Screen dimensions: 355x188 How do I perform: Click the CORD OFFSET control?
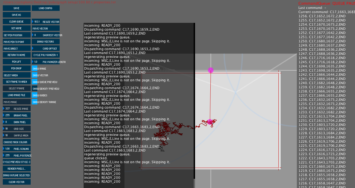(x=45, y=48)
